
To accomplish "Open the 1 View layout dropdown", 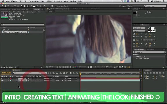I will (109, 67).
